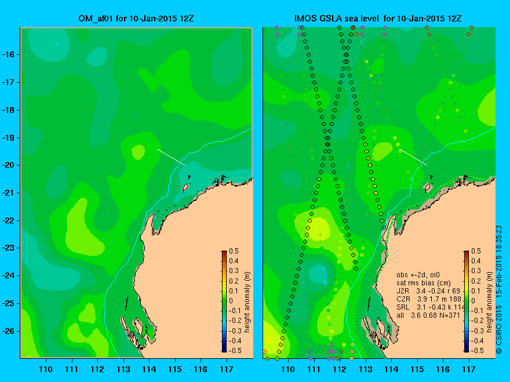This screenshot has height=382, width=510.
Task: Click longitude 117 under the OM_af01 map
Action: pyautogui.click(x=227, y=369)
